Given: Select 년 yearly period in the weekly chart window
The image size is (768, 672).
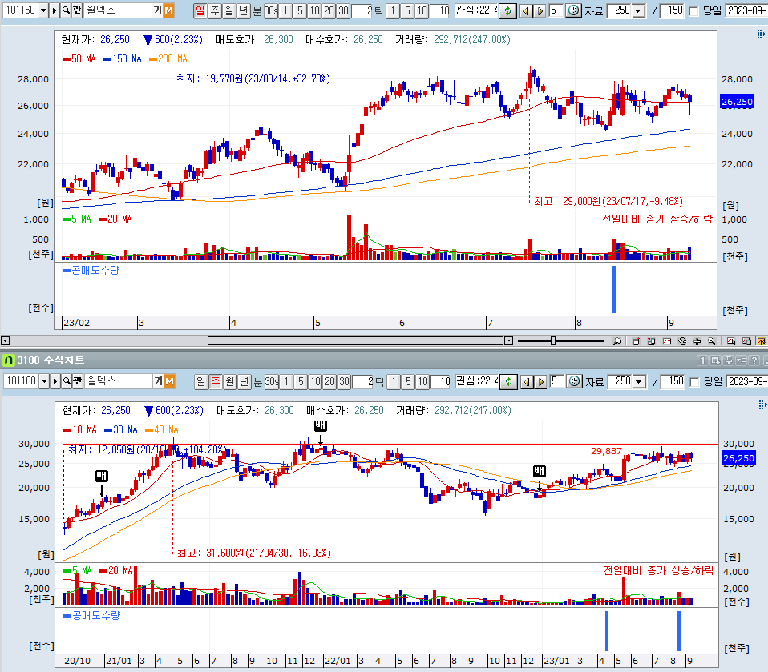Looking at the screenshot, I should 245,382.
